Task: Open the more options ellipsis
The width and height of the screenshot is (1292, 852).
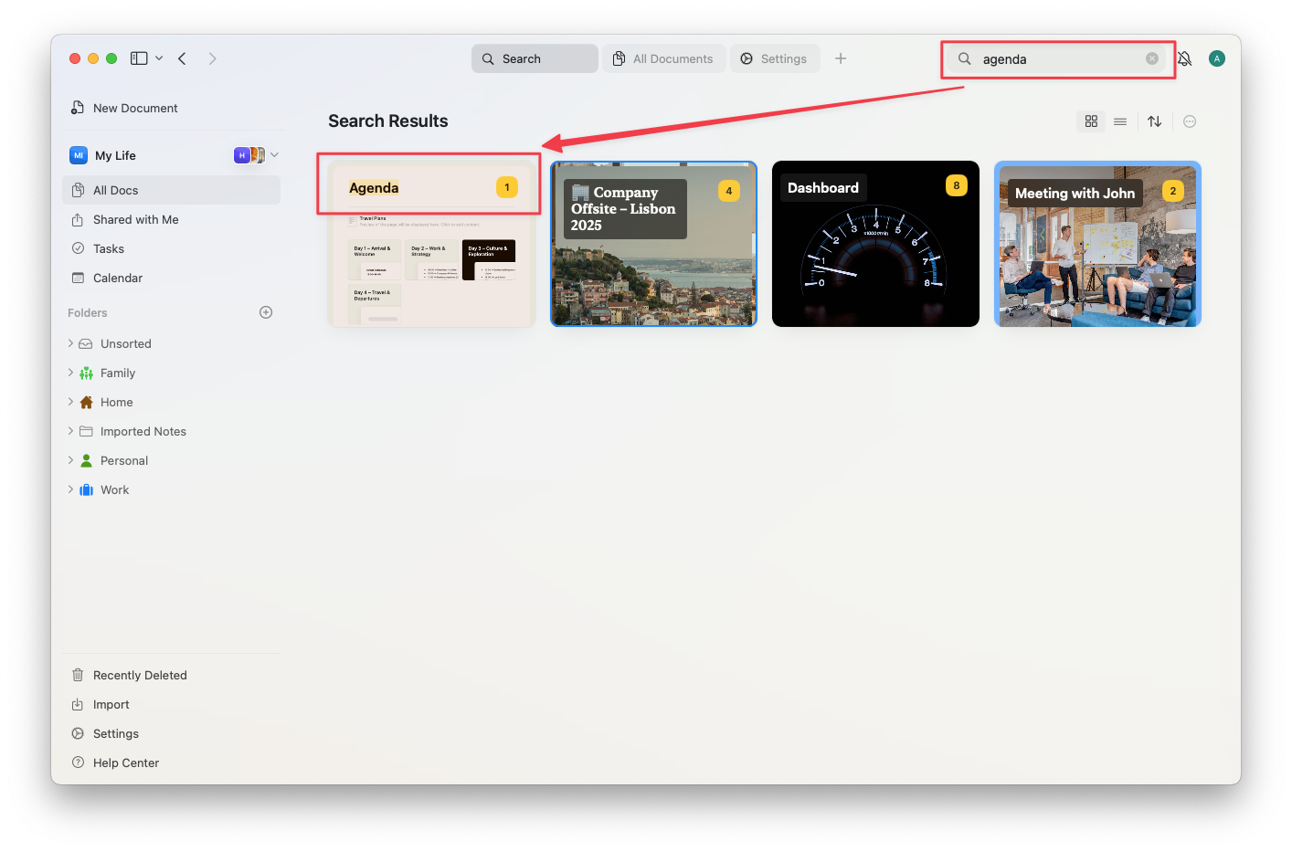Action: pos(1190,121)
